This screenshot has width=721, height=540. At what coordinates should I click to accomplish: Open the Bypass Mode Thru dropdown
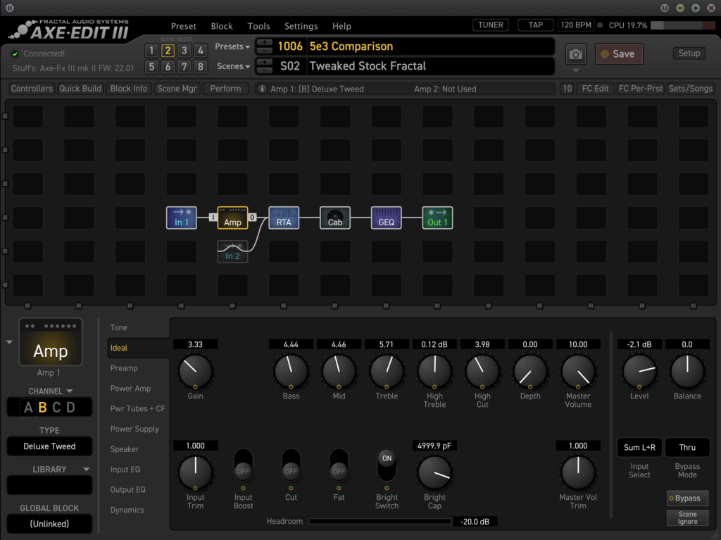click(x=687, y=448)
